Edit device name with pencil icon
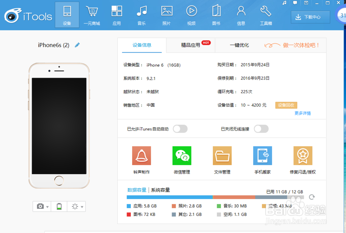Image resolution: width=346 pixels, height=233 pixels. [77, 45]
